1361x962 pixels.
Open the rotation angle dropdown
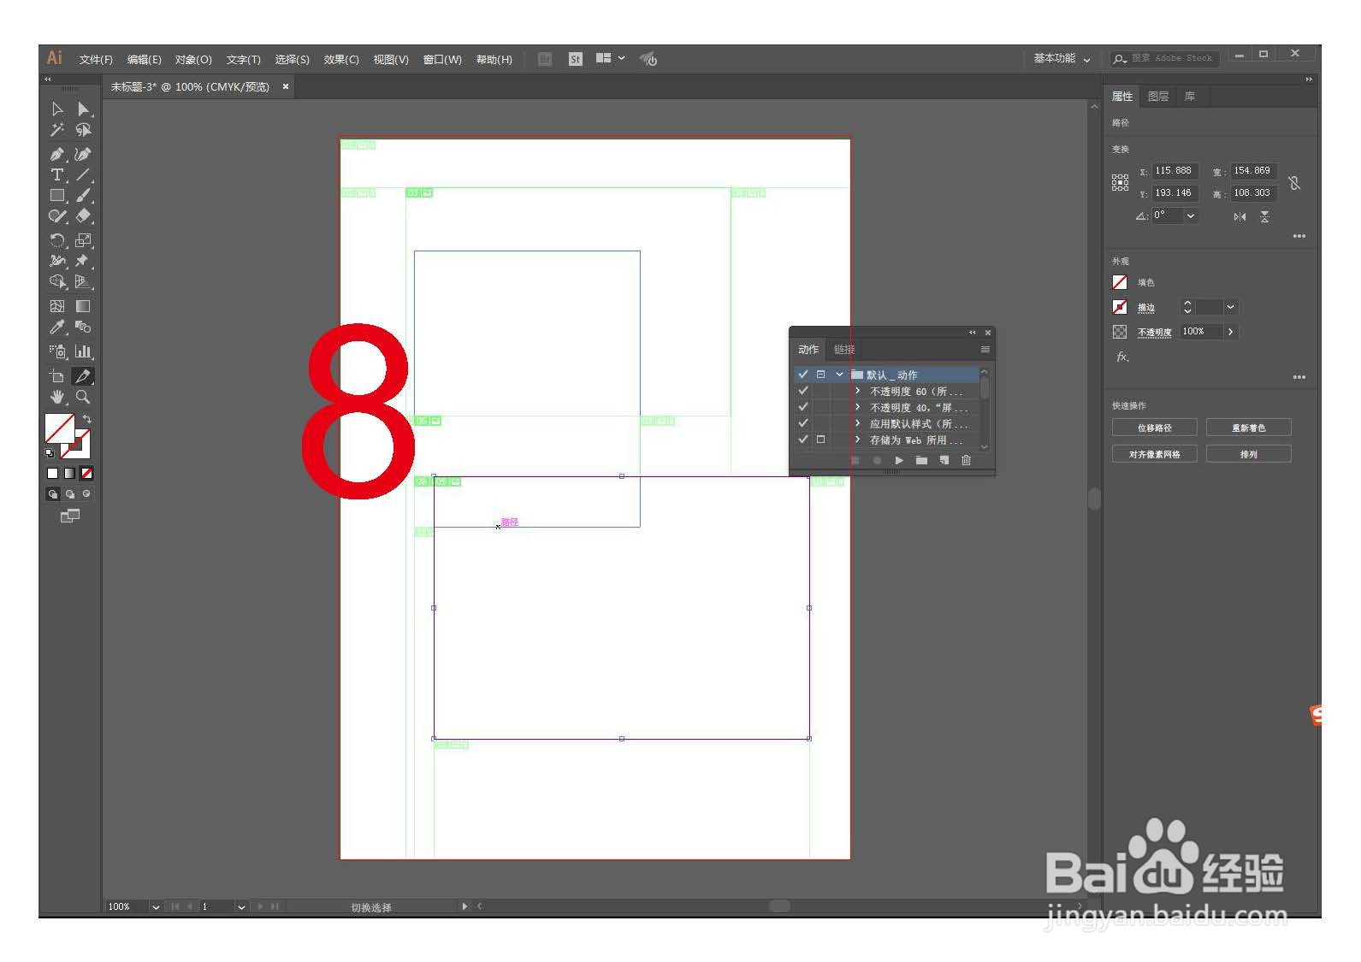click(1191, 215)
